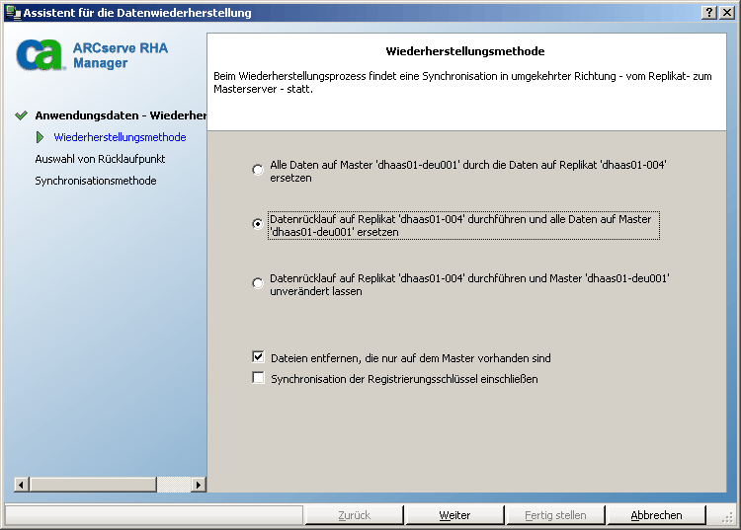Choose 'Master unverändert lassen' radio option
This screenshot has width=741, height=530.
(258, 283)
